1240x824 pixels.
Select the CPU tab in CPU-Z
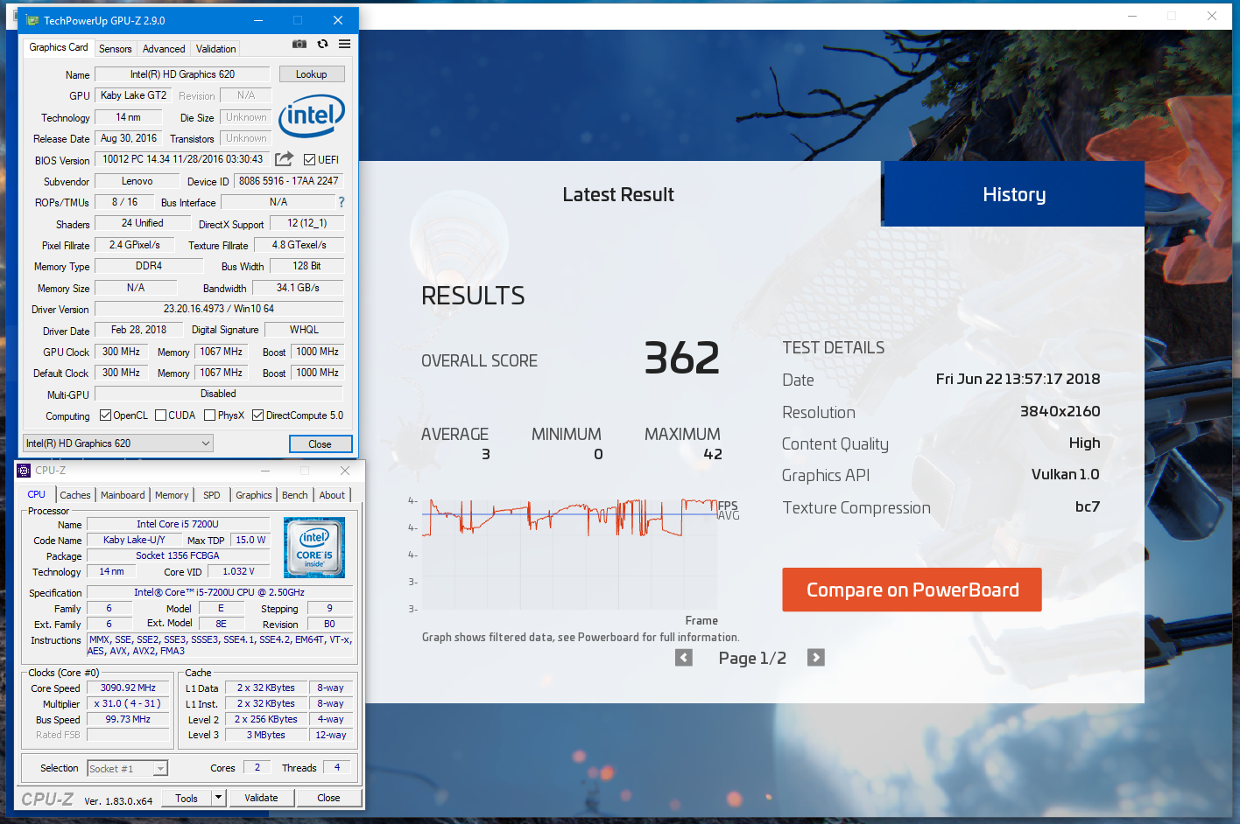[37, 494]
